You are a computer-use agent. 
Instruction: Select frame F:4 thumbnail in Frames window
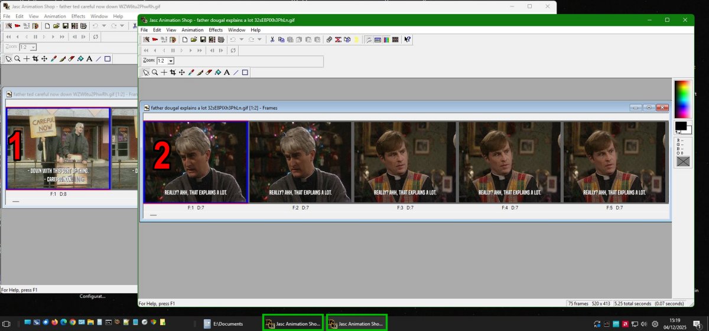pyautogui.click(x=509, y=162)
